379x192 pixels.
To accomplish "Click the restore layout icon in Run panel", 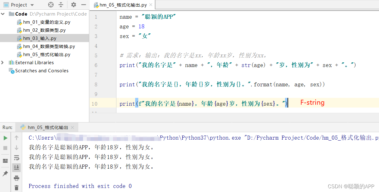I will coord(5,161).
